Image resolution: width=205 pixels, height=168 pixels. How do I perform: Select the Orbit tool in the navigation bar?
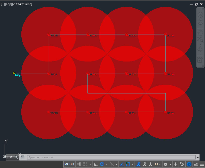[x=200, y=49]
